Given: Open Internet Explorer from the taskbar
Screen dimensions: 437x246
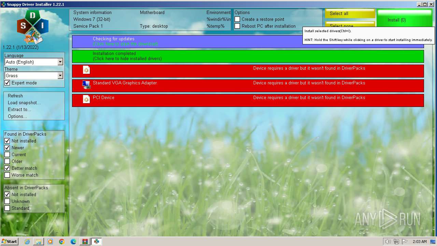Looking at the screenshot, I should coord(27,242).
